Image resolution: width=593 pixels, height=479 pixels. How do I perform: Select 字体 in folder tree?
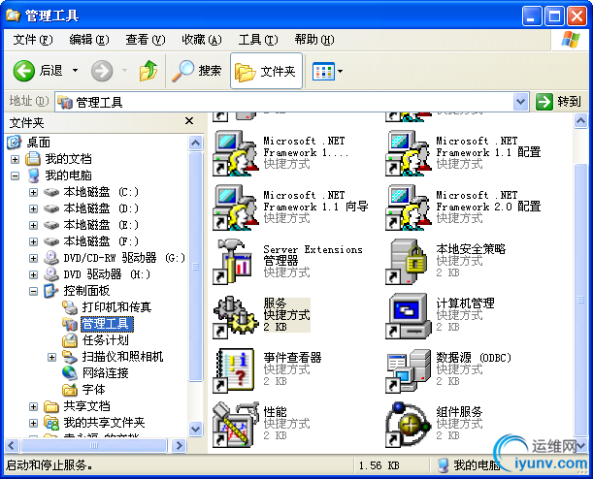(x=93, y=390)
